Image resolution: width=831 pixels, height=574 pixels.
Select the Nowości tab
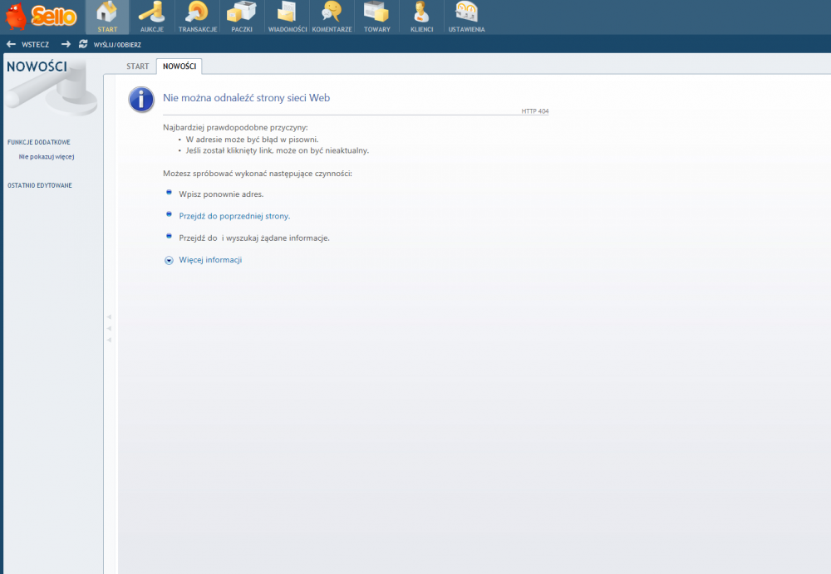pos(179,66)
